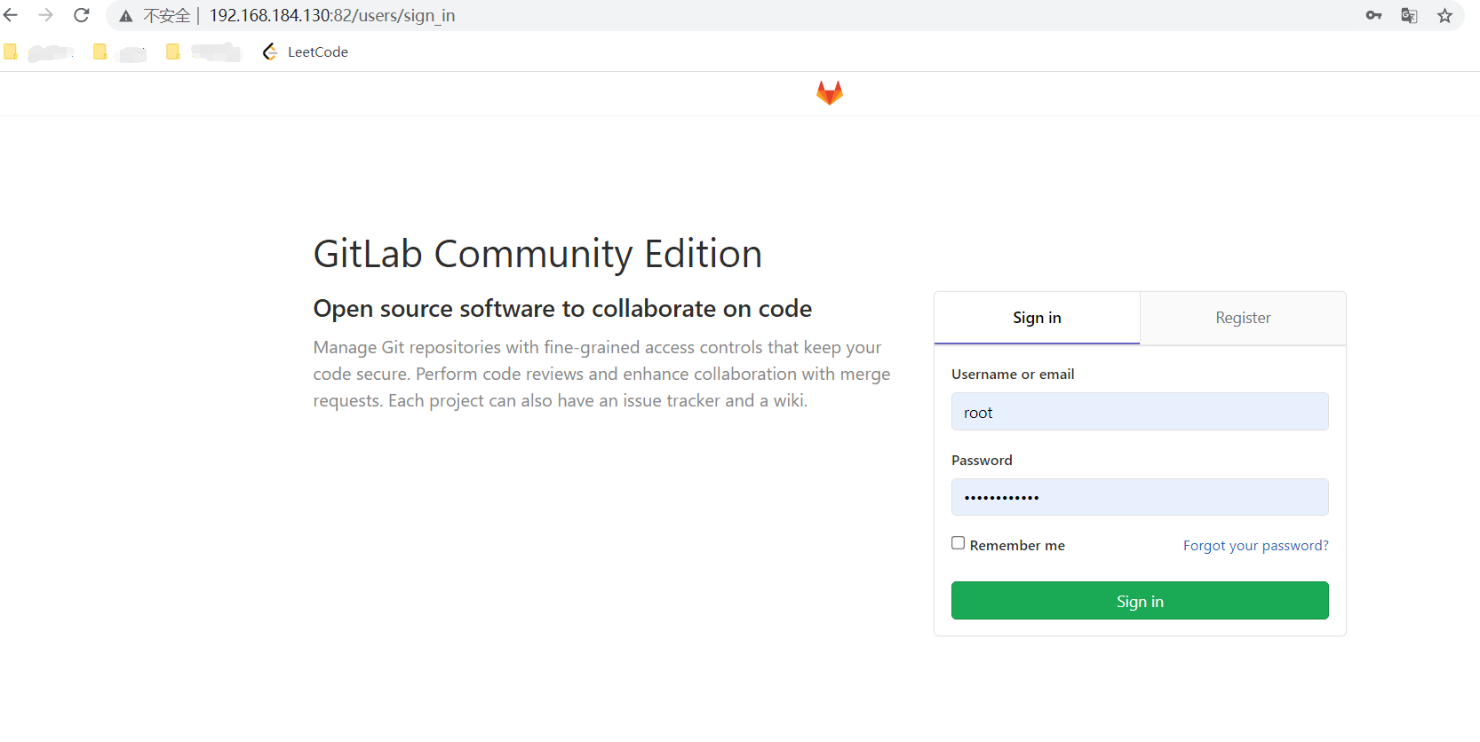Focus the Password field

tap(1140, 497)
